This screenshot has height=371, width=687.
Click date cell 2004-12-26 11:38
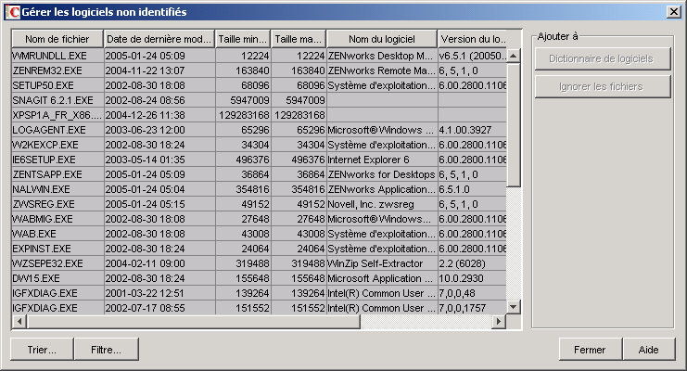tap(159, 115)
